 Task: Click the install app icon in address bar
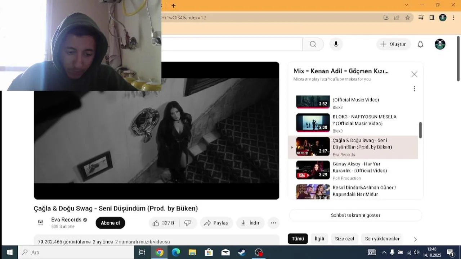(386, 18)
